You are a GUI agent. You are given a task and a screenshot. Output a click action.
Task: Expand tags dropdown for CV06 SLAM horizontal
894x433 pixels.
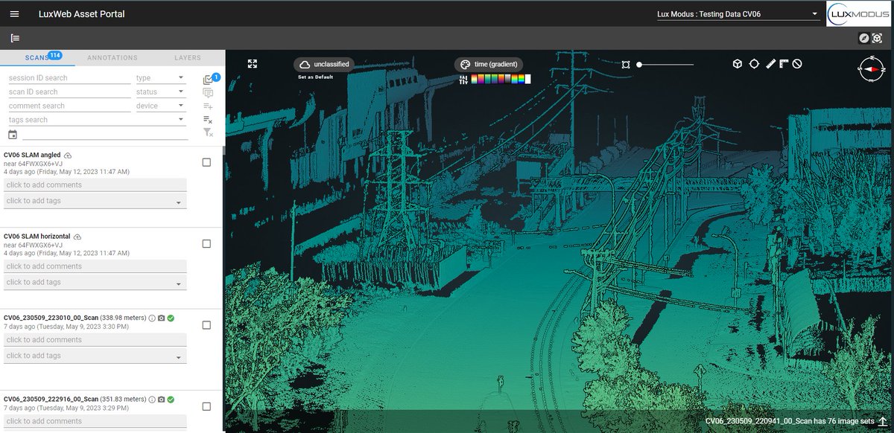(179, 283)
